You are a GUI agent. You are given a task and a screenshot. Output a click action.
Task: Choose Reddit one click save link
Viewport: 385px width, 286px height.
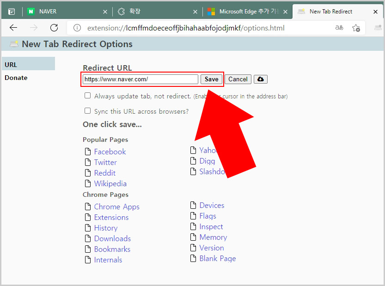(x=105, y=173)
